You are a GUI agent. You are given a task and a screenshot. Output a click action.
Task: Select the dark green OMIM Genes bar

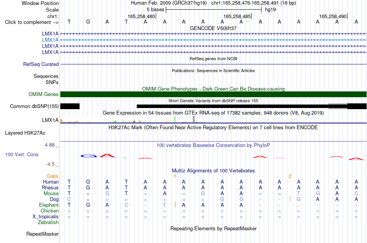[214, 94]
